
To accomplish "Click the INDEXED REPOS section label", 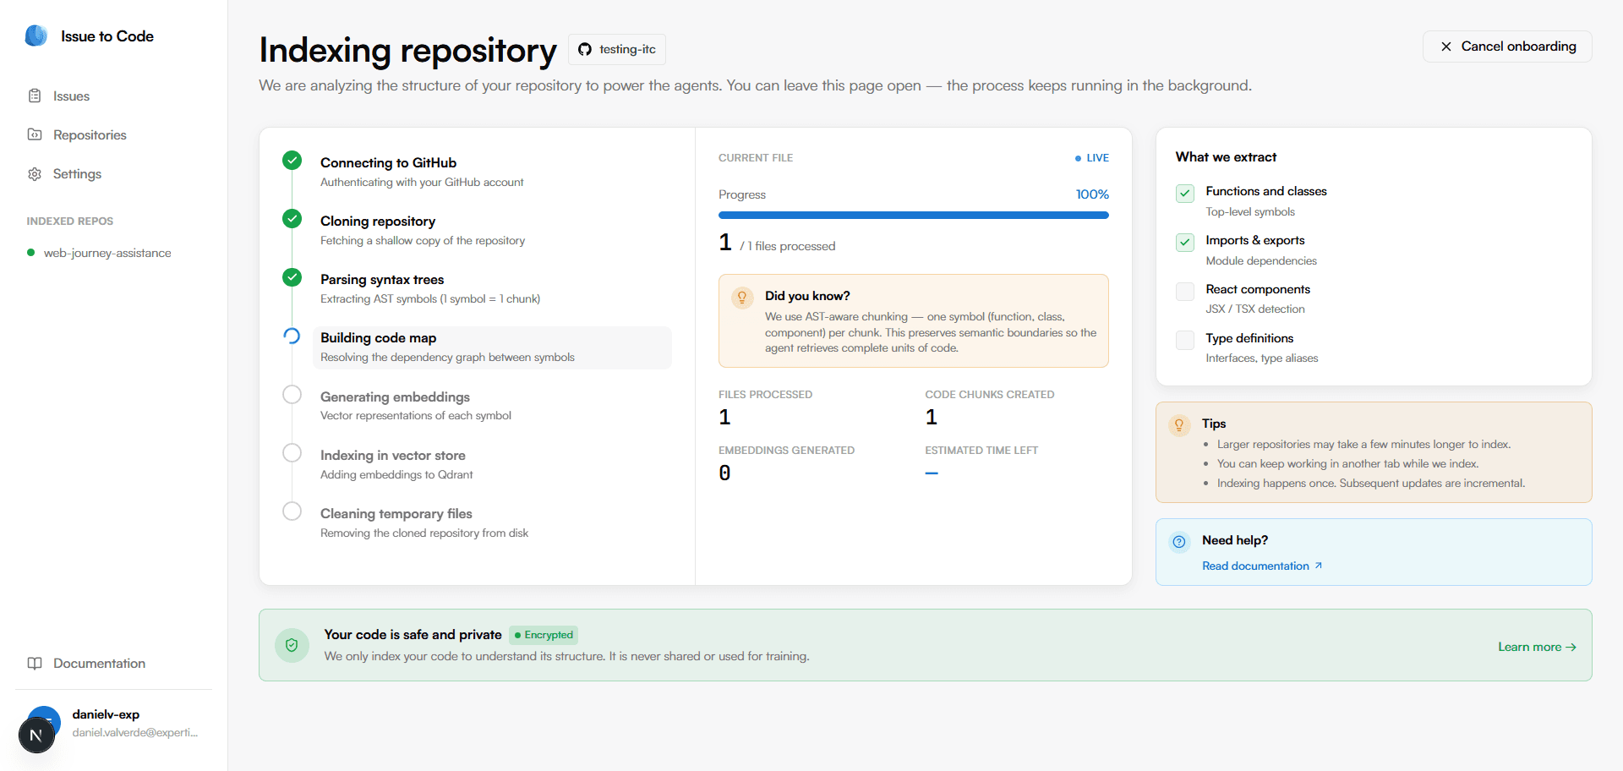I will 69,221.
